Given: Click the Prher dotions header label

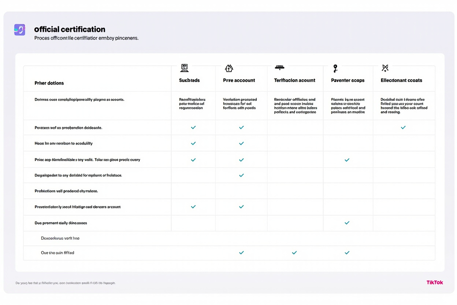Looking at the screenshot, I should [x=49, y=83].
